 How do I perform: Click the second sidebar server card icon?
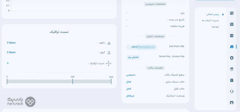(x=232, y=24)
